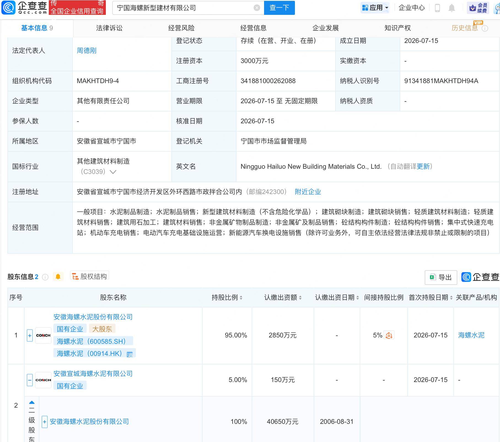This screenshot has height=442, width=500.
Task: Click the Excel icon on export button
Action: (x=433, y=277)
